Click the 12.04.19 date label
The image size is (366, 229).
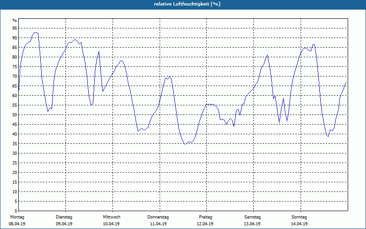coord(205,224)
